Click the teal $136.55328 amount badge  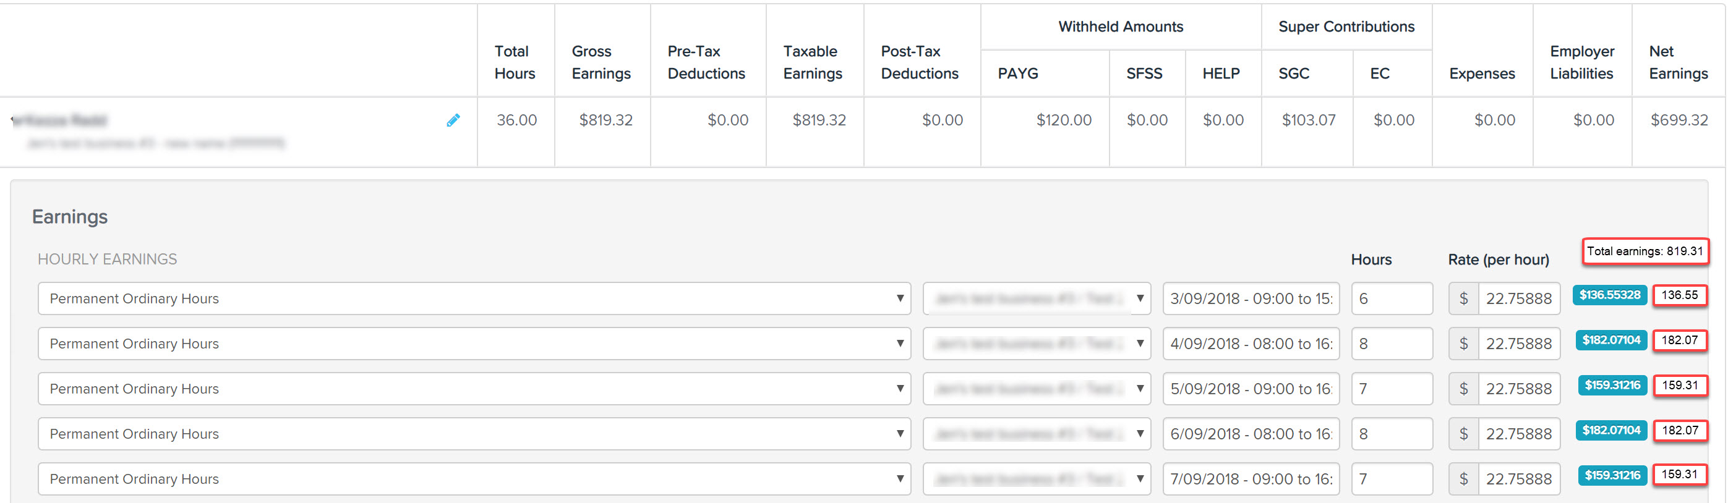(x=1610, y=294)
